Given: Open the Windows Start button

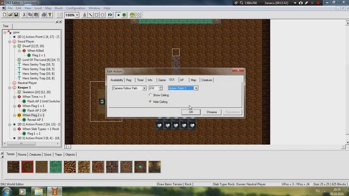Looking at the screenshot, I should click(x=7, y=191).
